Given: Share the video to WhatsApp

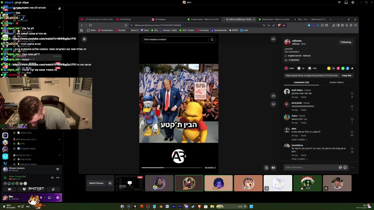Looking at the screenshot, I should coord(343,68).
